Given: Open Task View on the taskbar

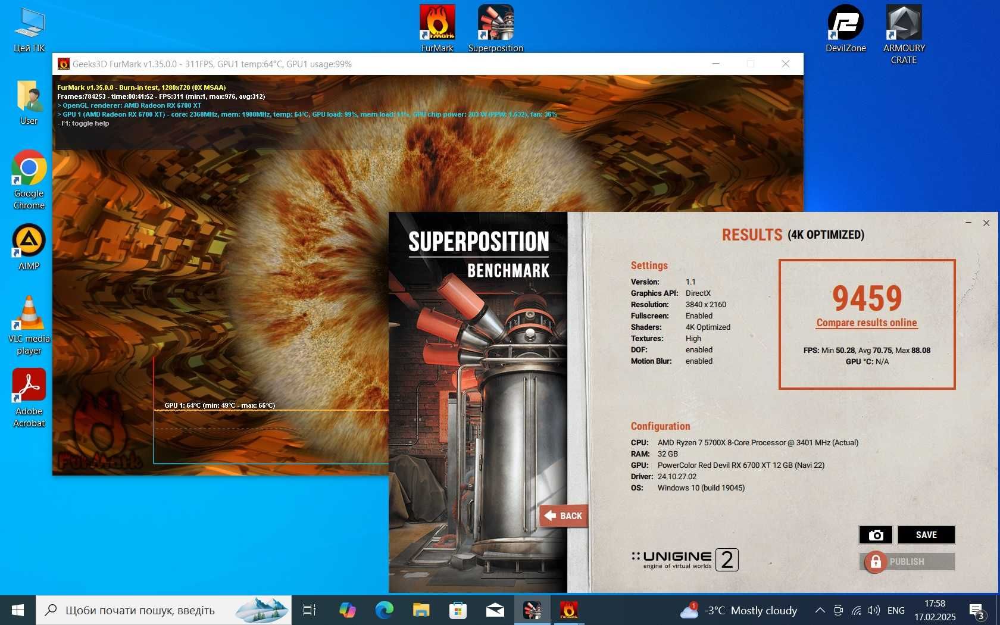Looking at the screenshot, I should point(310,610).
